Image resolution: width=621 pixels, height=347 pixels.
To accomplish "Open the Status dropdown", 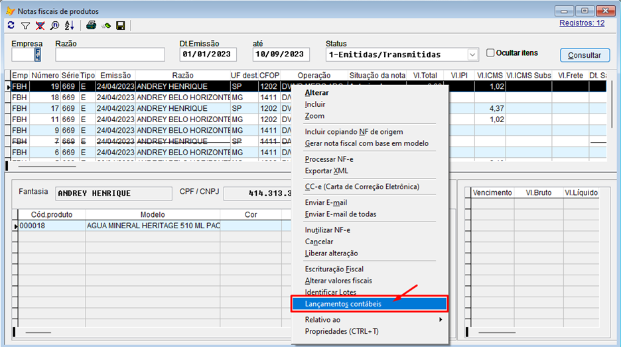I will tap(472, 54).
